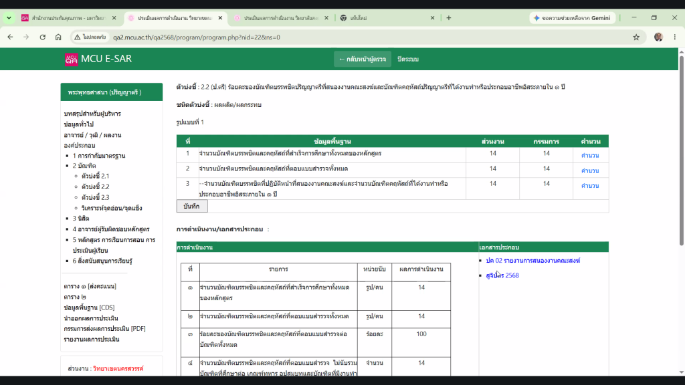This screenshot has height=385, width=685.
Task: Click MCU E-SAR title
Action: click(106, 59)
